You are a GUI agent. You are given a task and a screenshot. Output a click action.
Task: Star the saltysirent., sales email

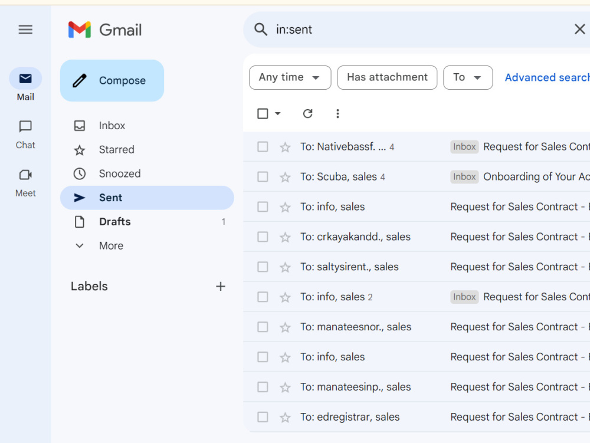click(x=285, y=267)
